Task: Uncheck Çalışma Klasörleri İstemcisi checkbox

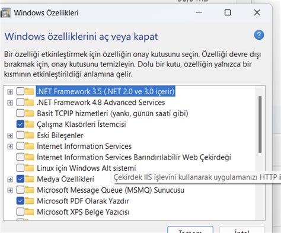Action: 20,125
